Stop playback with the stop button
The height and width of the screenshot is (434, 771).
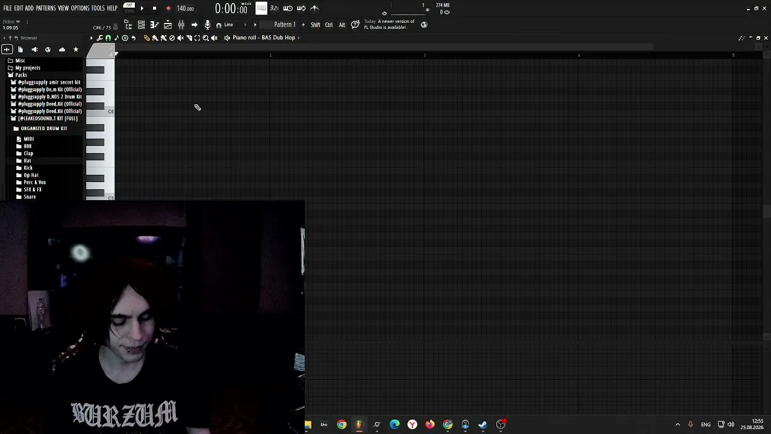pos(154,8)
